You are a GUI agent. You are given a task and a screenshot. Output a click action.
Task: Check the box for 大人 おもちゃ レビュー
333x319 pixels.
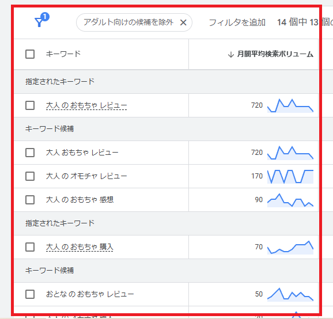click(x=30, y=153)
